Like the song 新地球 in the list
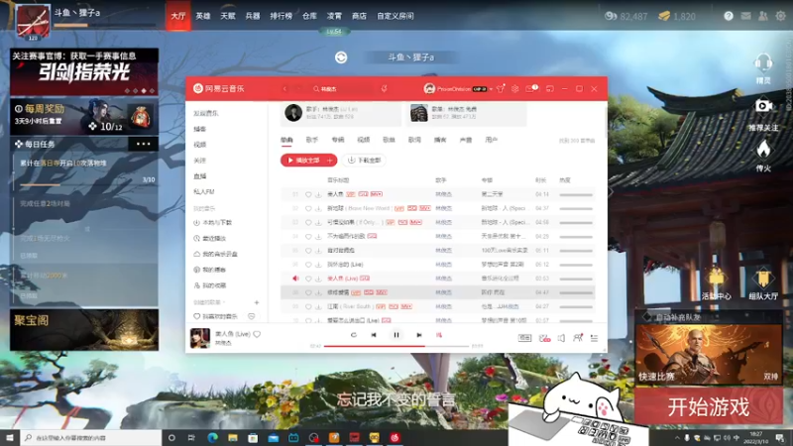 pos(308,208)
